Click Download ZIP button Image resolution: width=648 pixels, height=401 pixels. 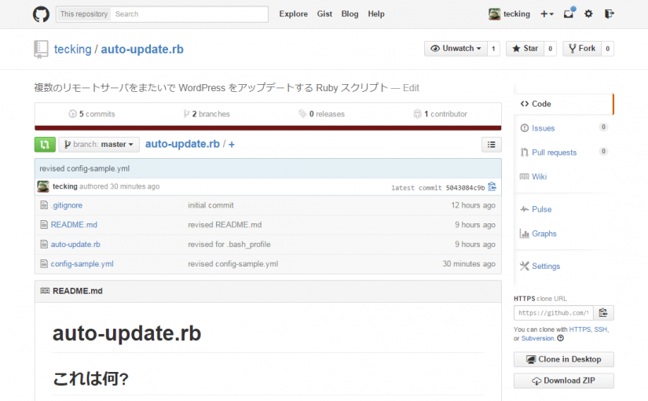pyautogui.click(x=564, y=381)
